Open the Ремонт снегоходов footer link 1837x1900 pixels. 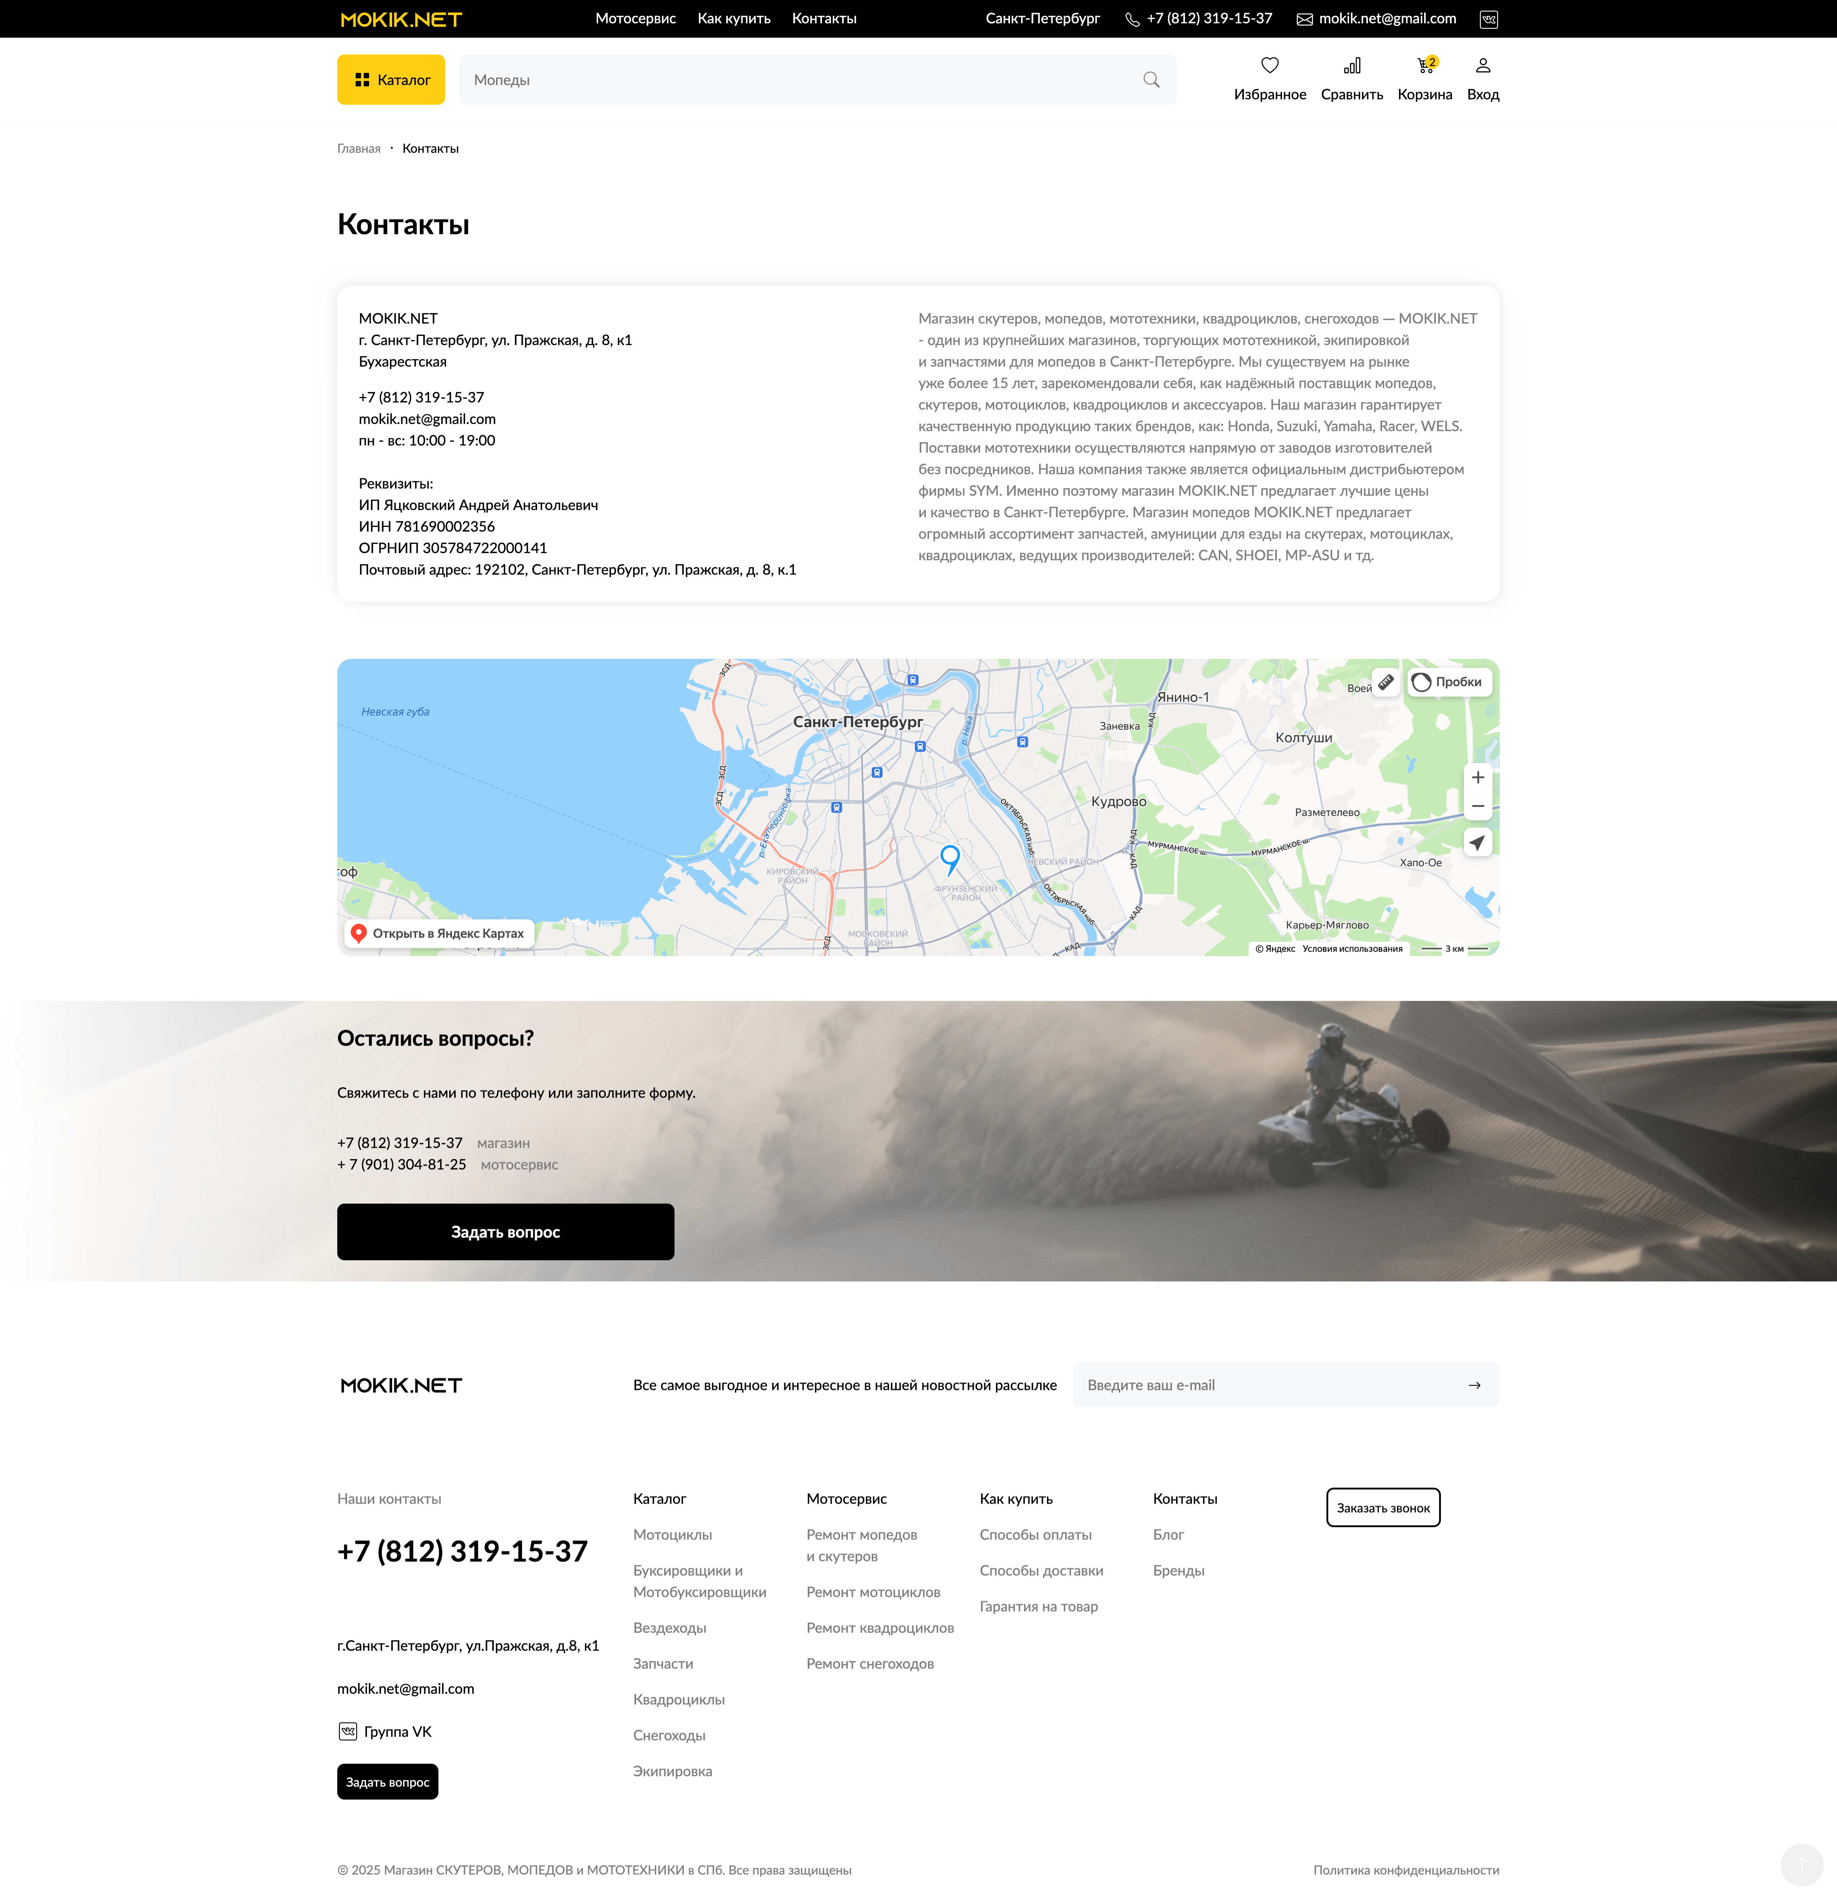(x=870, y=1664)
